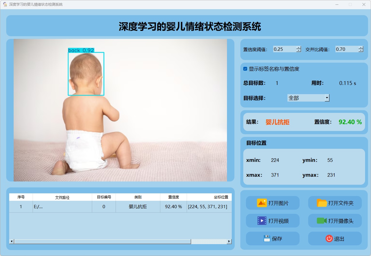This screenshot has height=256, width=371.
Task: Exit the app via 退出 label
Action: coord(339,239)
